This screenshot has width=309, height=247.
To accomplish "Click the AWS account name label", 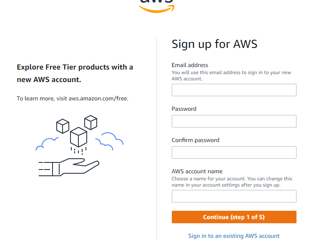I will click(x=197, y=172).
